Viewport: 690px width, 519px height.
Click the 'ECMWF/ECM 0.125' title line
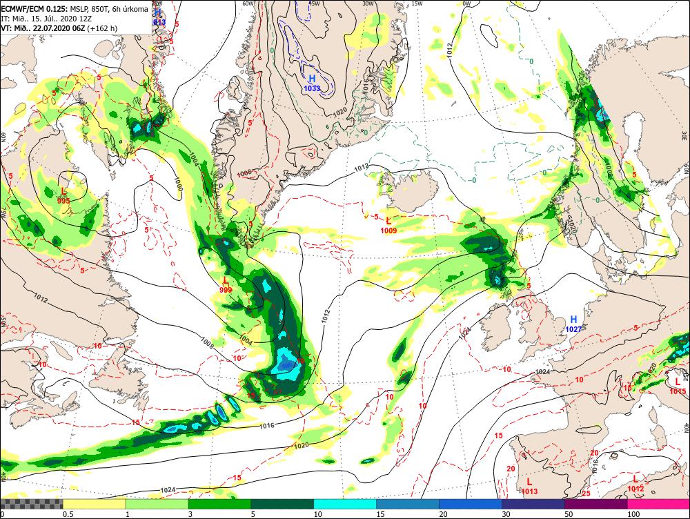pyautogui.click(x=75, y=9)
